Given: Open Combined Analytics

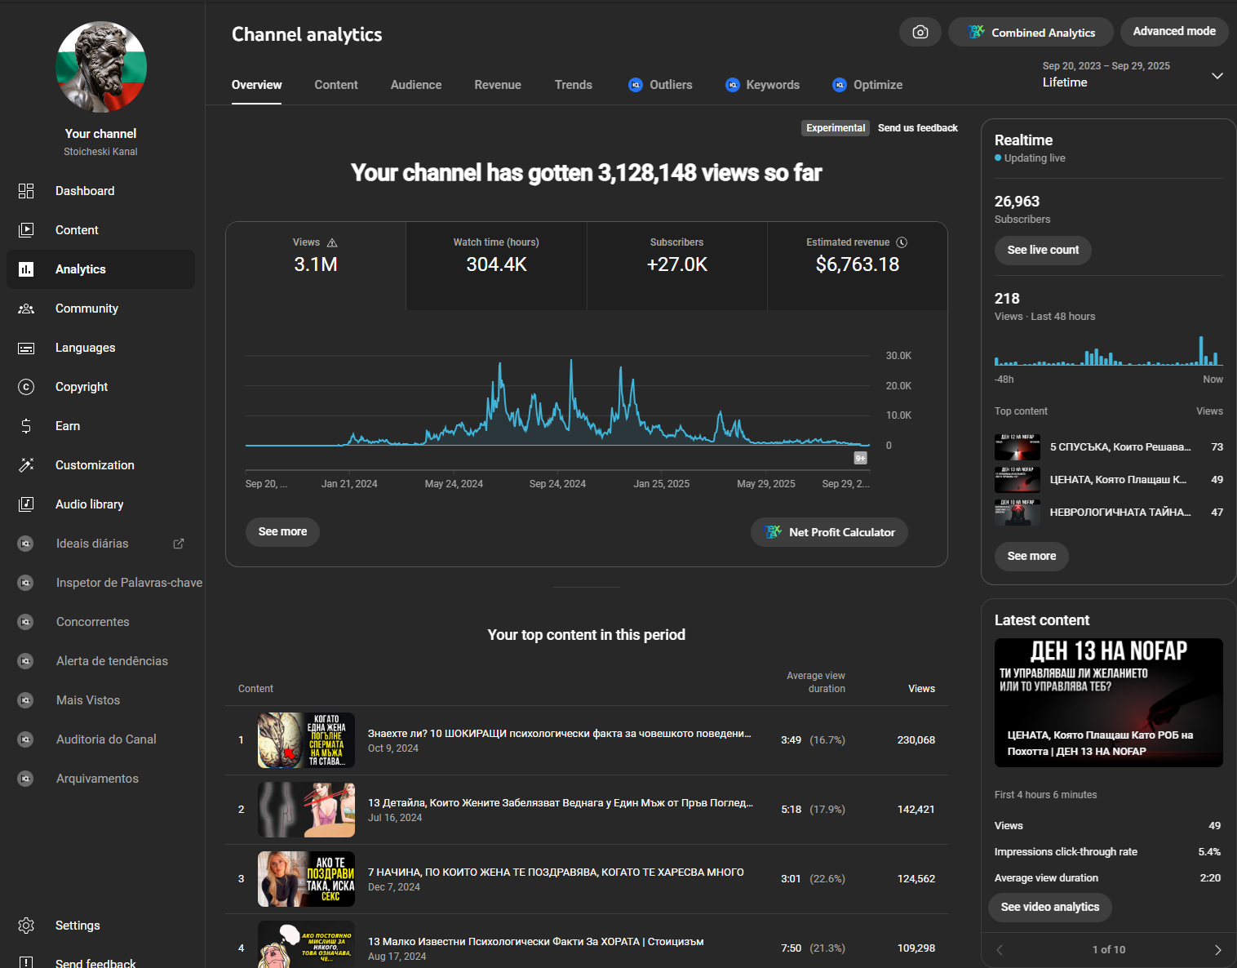Looking at the screenshot, I should [x=1031, y=32].
